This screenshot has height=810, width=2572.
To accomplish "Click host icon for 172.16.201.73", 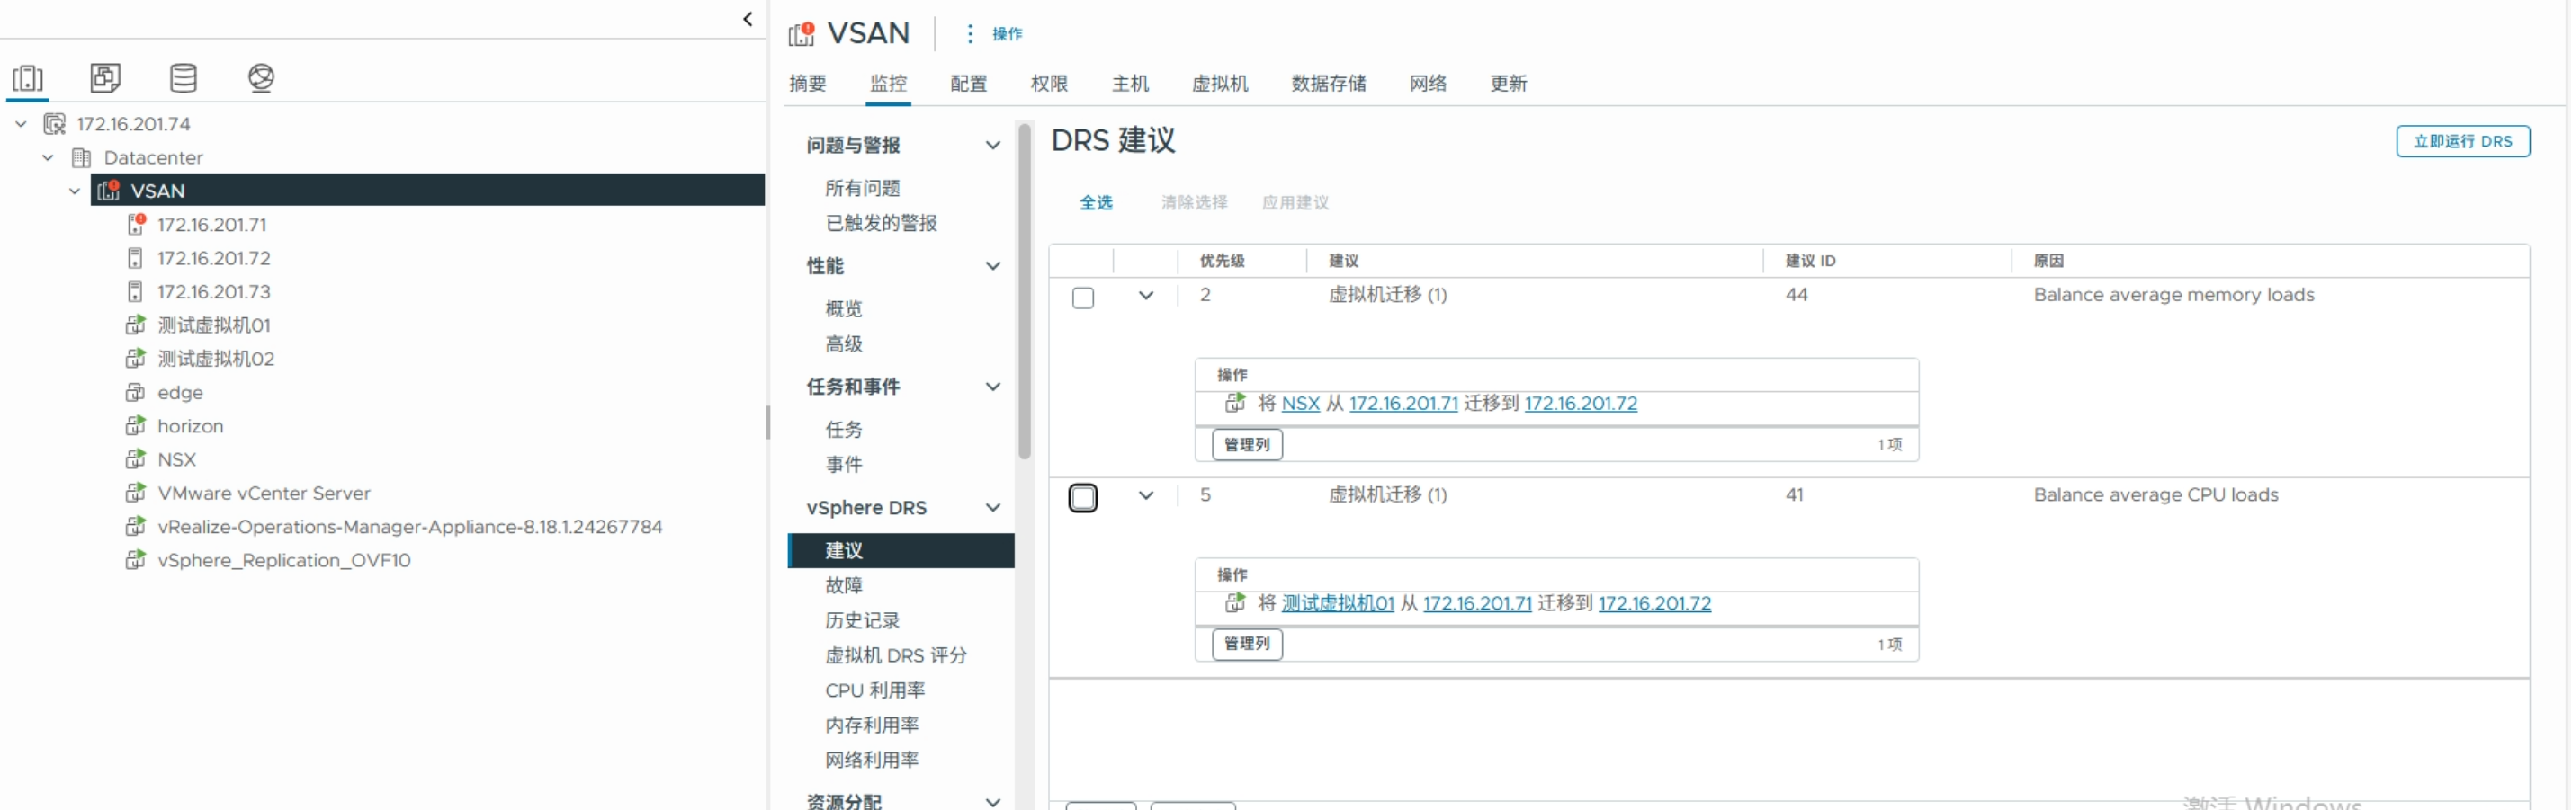I will coord(135,292).
